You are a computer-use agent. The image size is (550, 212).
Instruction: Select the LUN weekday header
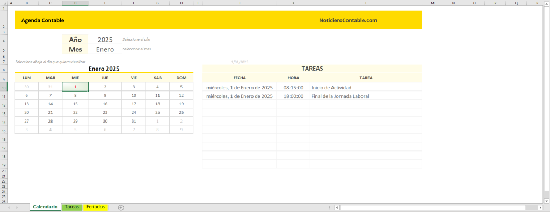(27, 78)
